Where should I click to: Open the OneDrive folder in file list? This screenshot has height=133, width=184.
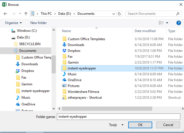click(x=74, y=80)
